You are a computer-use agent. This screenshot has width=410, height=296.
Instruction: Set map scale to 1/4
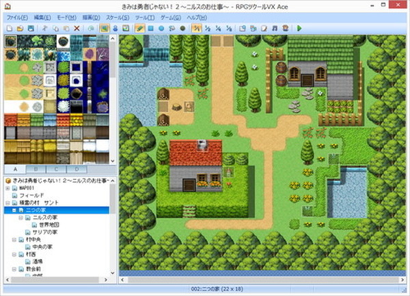pos(219,28)
